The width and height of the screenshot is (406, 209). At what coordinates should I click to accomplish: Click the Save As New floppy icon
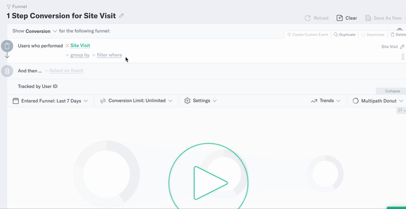(368, 18)
